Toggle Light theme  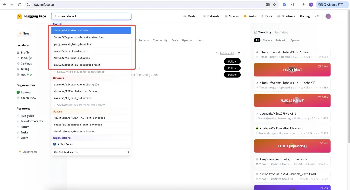click(x=28, y=152)
